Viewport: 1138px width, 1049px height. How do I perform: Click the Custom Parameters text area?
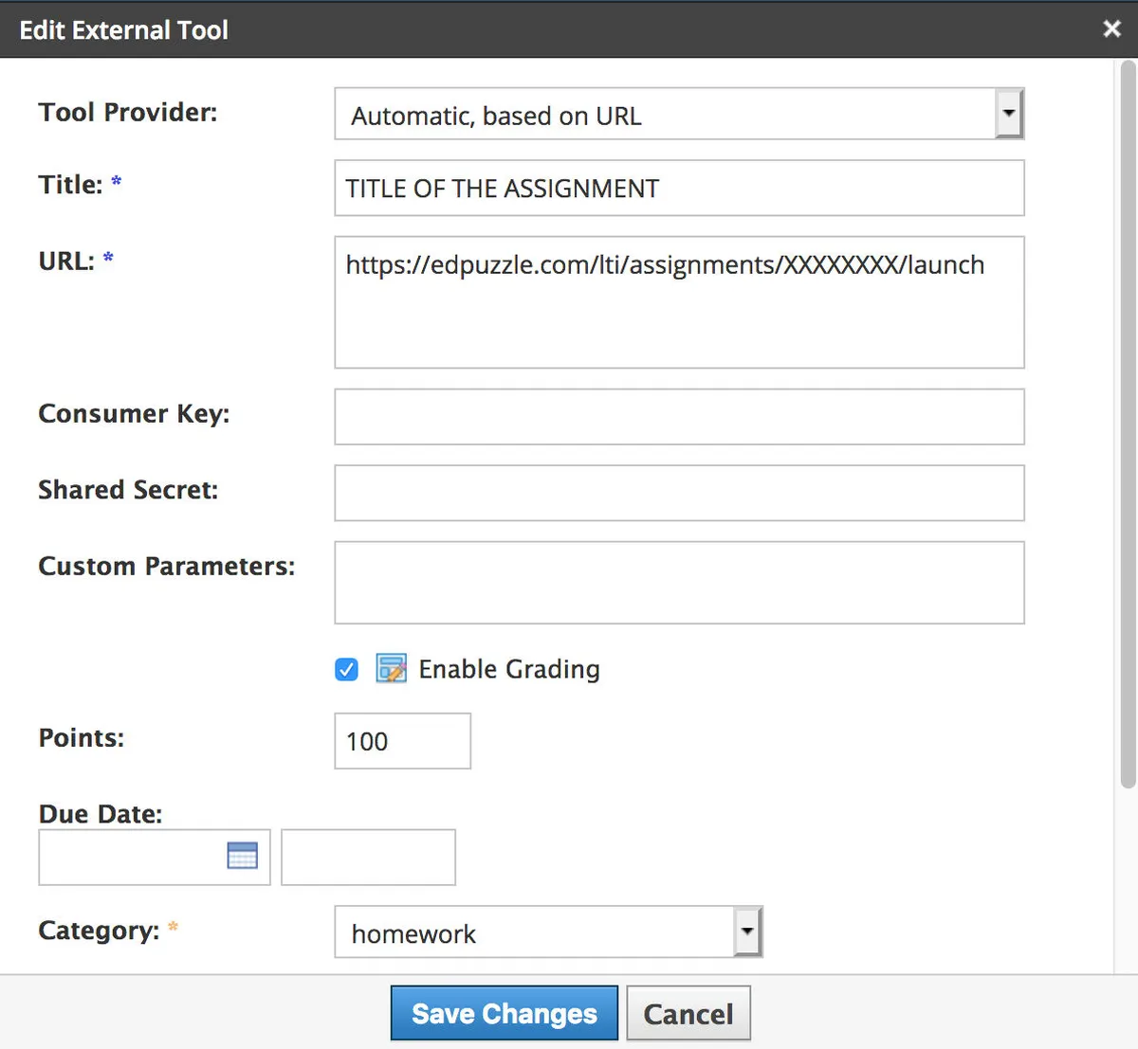click(679, 583)
